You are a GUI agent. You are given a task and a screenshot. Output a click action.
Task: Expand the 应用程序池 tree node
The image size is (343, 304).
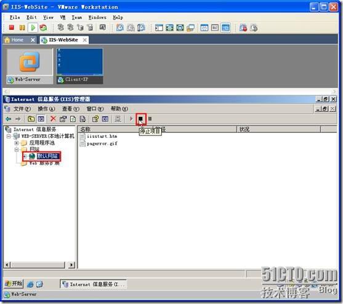[x=17, y=143]
